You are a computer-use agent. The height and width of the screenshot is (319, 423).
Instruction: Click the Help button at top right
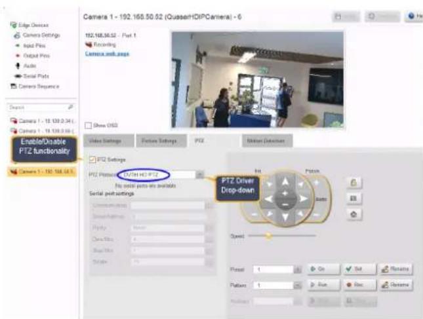pos(414,16)
